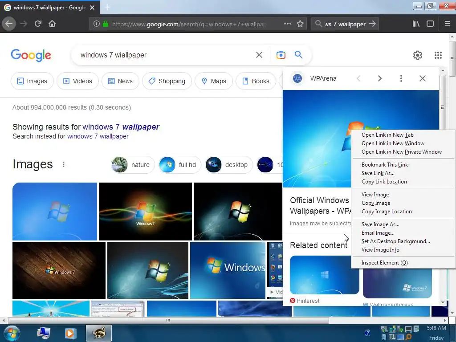Click the Google search input field
The image size is (456, 342).
pyautogui.click(x=166, y=55)
